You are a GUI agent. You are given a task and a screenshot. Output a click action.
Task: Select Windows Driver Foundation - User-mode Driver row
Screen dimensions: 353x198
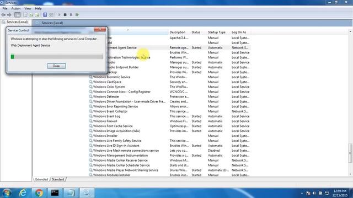coord(169,101)
